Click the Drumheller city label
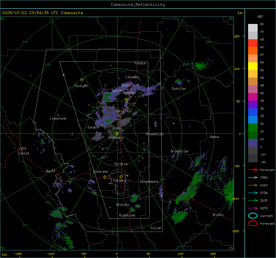 (180, 151)
